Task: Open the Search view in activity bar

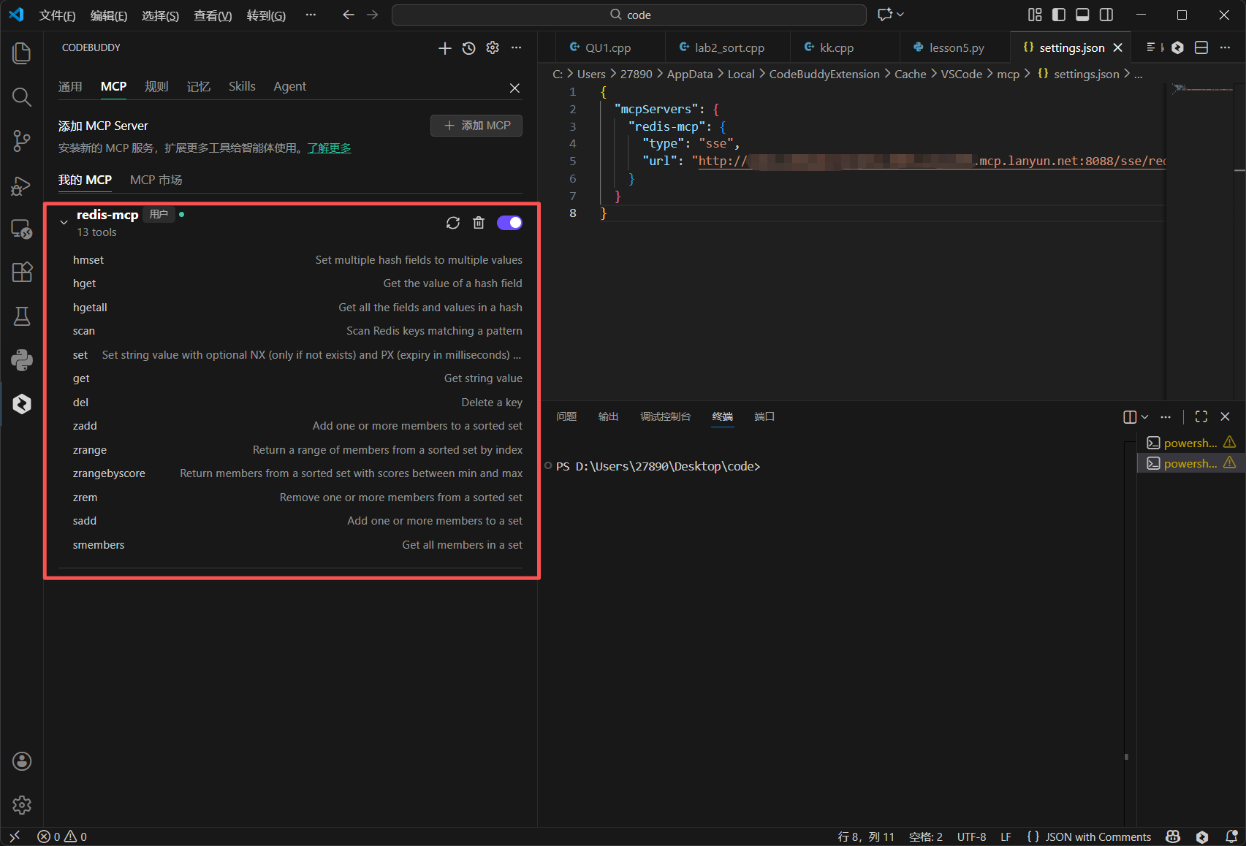Action: [x=22, y=96]
